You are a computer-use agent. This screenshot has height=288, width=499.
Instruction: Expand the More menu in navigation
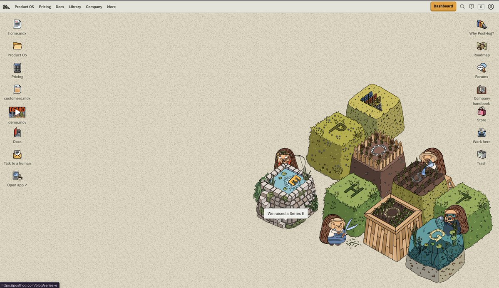pos(111,7)
